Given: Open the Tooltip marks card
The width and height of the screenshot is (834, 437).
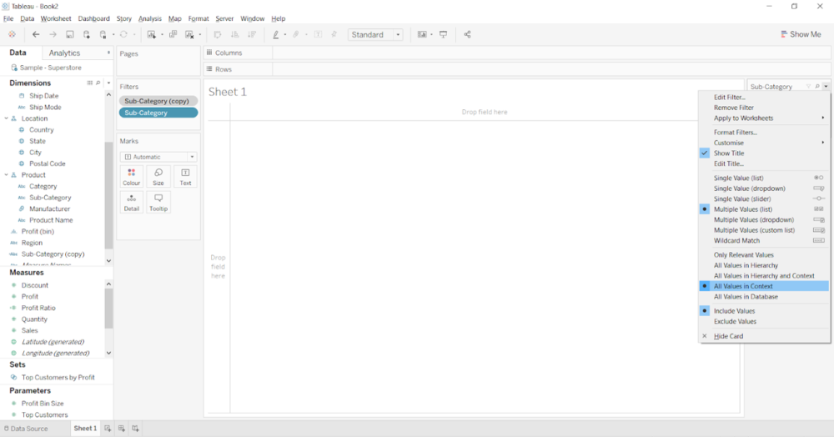Looking at the screenshot, I should tap(158, 202).
